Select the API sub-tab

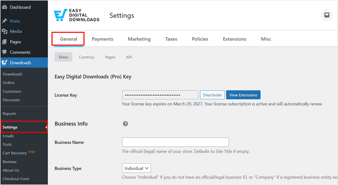129,57
